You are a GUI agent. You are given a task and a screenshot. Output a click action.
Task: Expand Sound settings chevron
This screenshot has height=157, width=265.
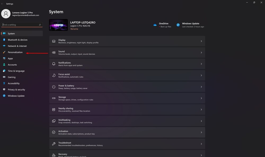click(201, 53)
